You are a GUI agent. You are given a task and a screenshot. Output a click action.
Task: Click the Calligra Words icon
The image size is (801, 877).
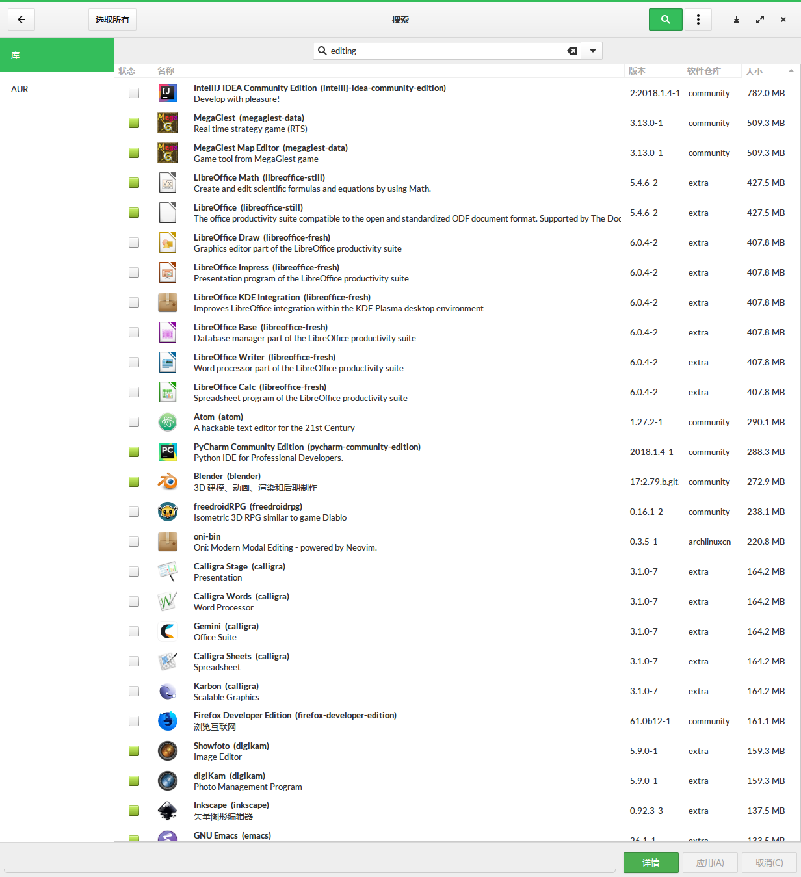pyautogui.click(x=168, y=601)
